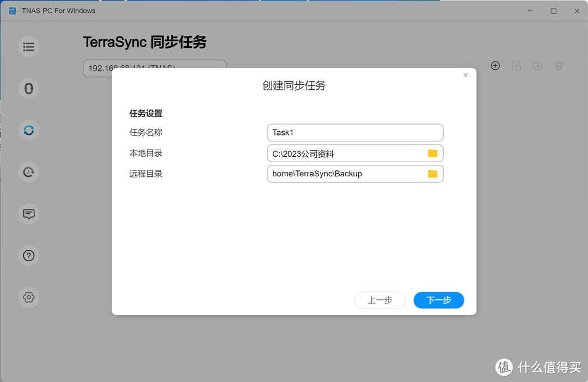Open the settings gear in sidebar
588x382 pixels.
(29, 297)
